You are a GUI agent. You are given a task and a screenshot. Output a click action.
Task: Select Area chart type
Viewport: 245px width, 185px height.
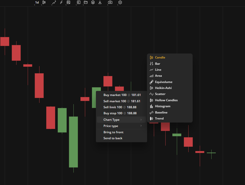point(170,76)
